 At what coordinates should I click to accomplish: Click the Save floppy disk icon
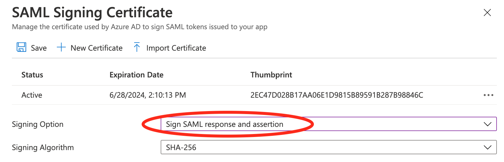[21, 47]
